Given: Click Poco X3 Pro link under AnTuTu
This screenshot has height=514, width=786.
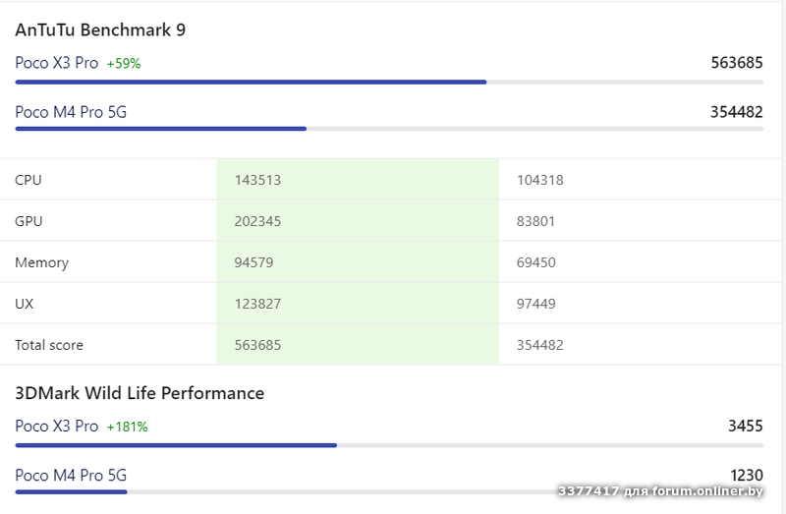Looking at the screenshot, I should pos(57,62).
